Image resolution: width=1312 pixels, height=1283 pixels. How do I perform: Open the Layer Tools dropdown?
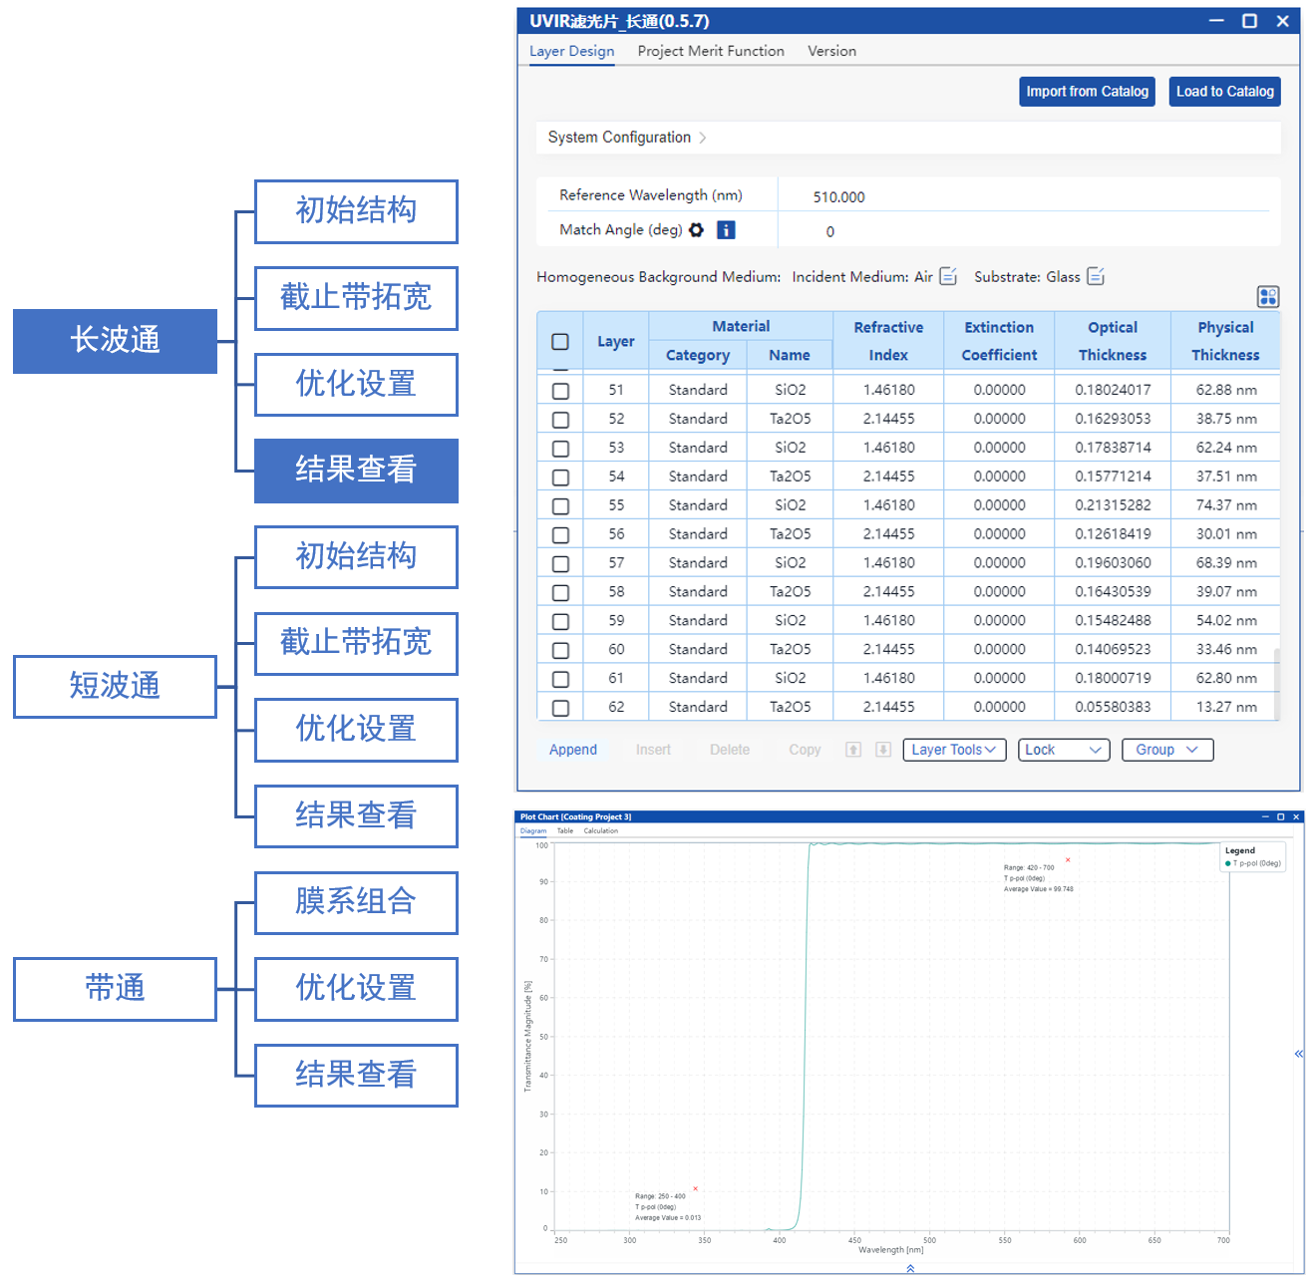[x=953, y=750]
